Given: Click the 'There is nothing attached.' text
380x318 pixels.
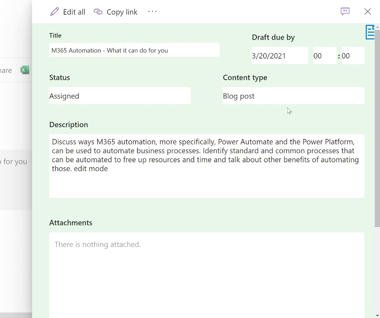Looking at the screenshot, I should 97,245.
